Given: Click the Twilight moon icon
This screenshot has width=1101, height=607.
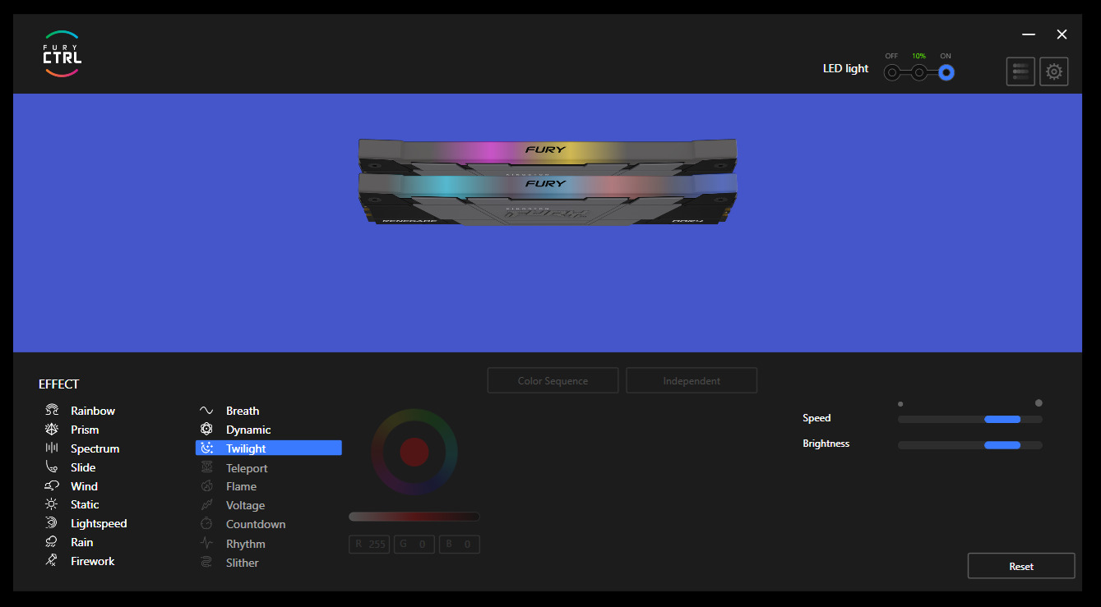Looking at the screenshot, I should point(207,448).
